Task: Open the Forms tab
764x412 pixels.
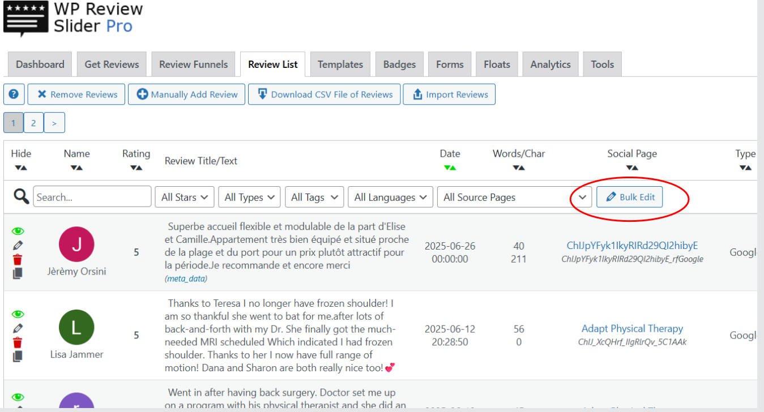Action: [x=450, y=65]
